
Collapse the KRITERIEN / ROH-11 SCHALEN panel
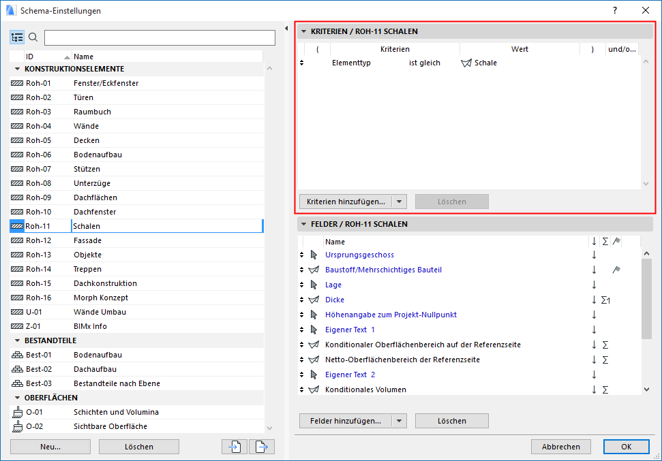tap(303, 31)
